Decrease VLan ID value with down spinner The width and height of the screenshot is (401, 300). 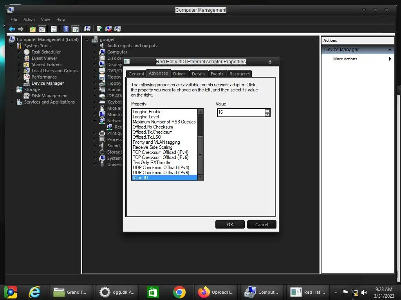(267, 114)
